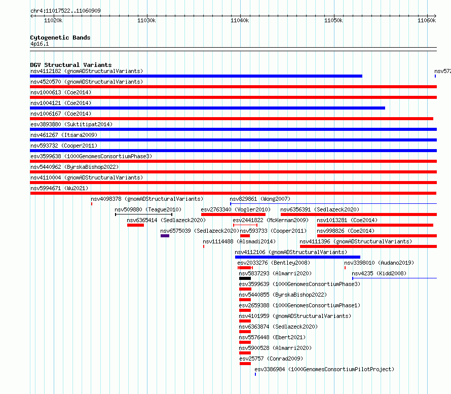
Task: Click esv2033276 (Bentley2008) label
Action: [274, 263]
